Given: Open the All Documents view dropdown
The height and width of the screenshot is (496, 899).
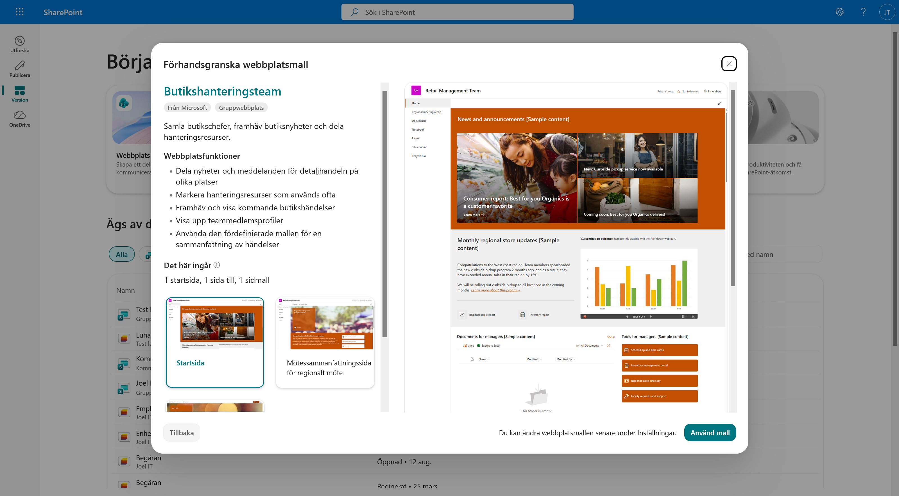Looking at the screenshot, I should pos(589,346).
